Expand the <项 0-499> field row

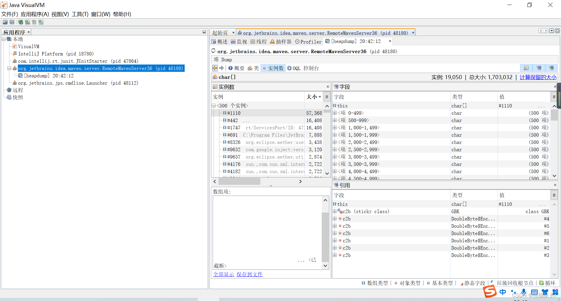335,113
